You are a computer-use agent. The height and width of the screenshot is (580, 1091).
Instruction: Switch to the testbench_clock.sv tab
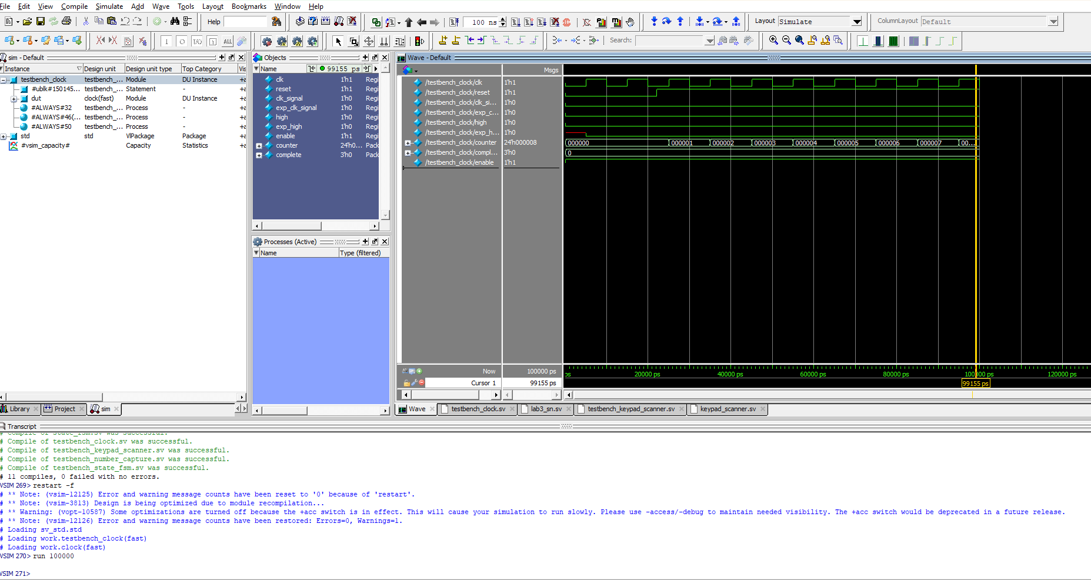[478, 409]
